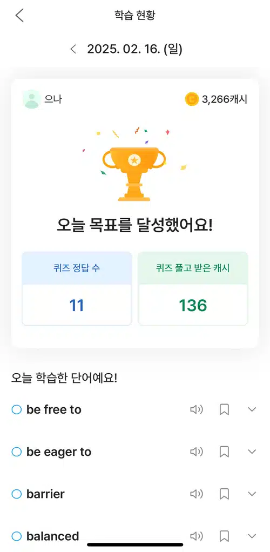Select the circle next to 'be free to'

(x=17, y=409)
